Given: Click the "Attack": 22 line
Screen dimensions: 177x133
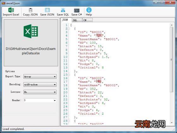Looking at the screenshot, I should point(91,92).
